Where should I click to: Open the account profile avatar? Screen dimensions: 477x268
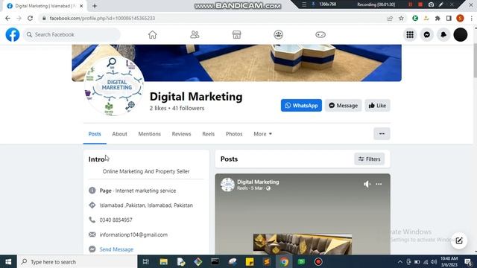pyautogui.click(x=461, y=35)
